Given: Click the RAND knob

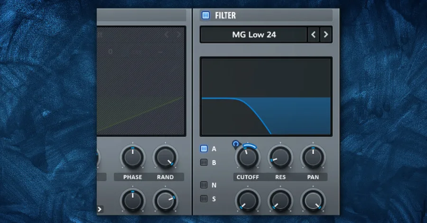Looking at the screenshot, I should pyautogui.click(x=165, y=158).
